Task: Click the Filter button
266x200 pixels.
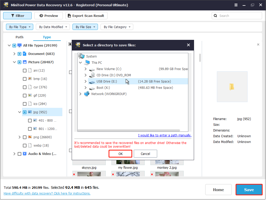Action: [17, 16]
